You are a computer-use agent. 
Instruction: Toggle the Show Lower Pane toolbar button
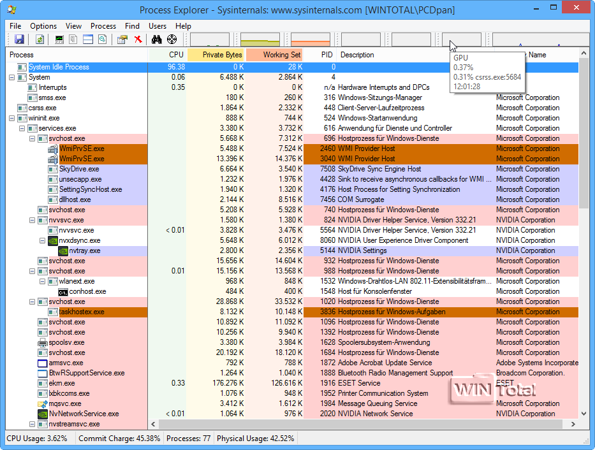click(x=88, y=40)
